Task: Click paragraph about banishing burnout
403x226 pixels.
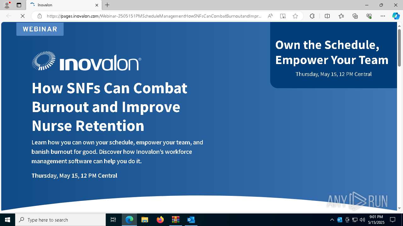Action: pos(117,152)
